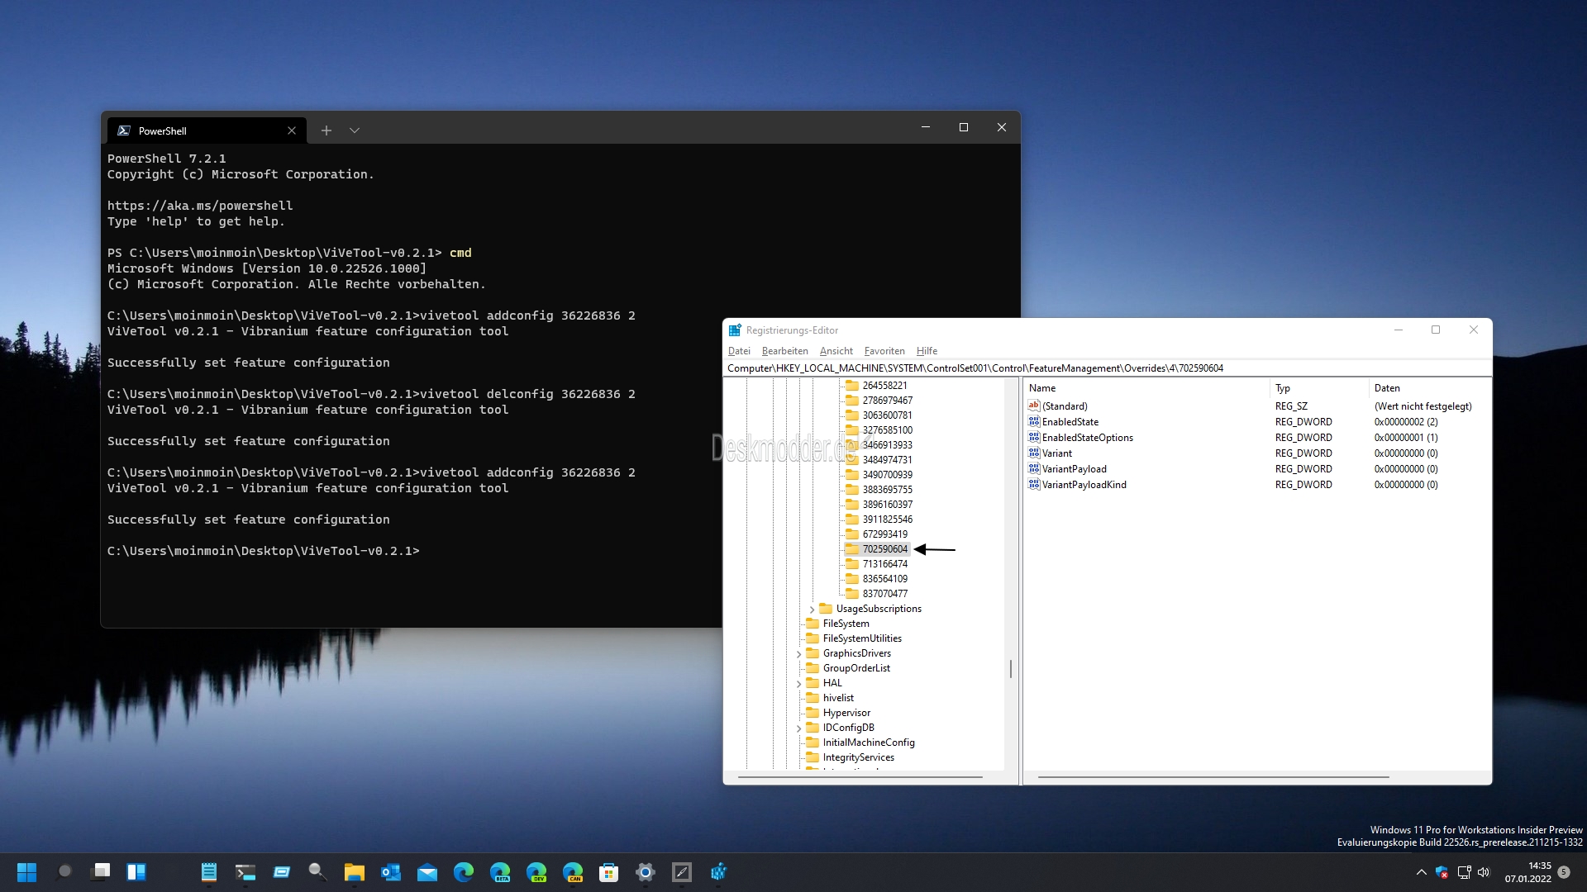This screenshot has height=892, width=1587.
Task: Launch Edge Dev from taskbar
Action: 536,872
